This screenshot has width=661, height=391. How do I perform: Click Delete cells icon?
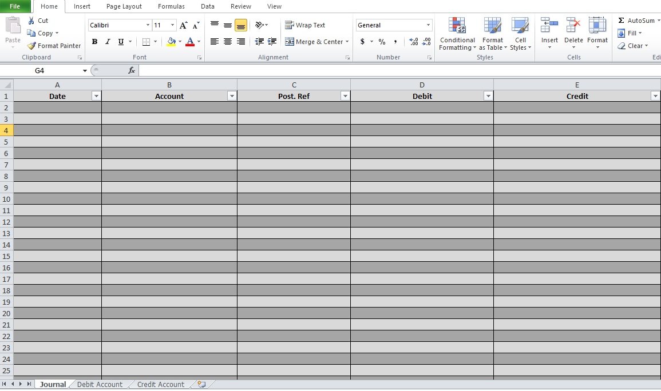[573, 25]
